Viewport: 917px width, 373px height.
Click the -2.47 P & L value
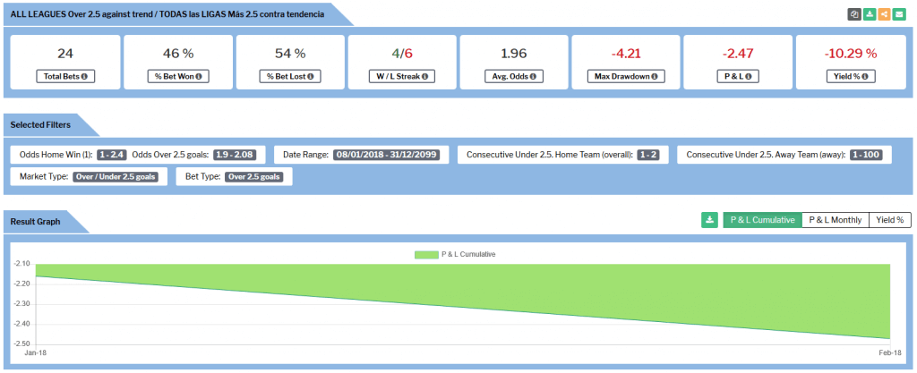[x=738, y=54]
